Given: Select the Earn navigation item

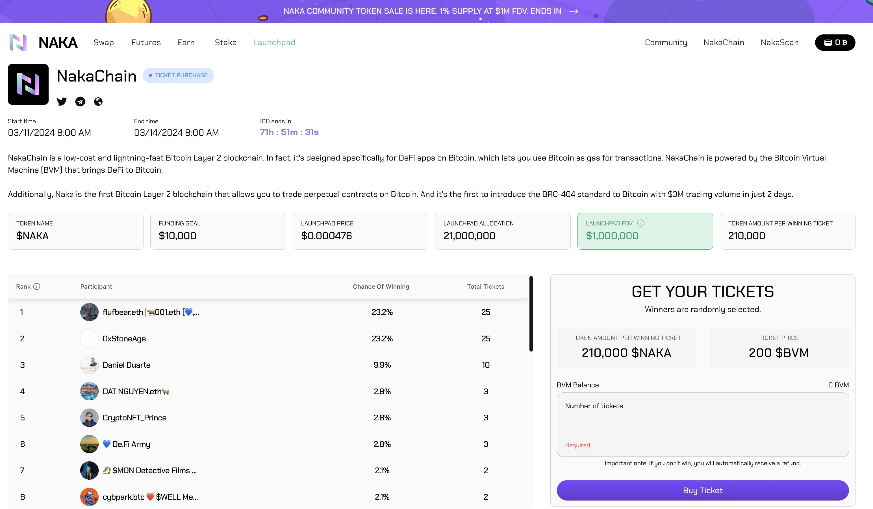Looking at the screenshot, I should 186,43.
